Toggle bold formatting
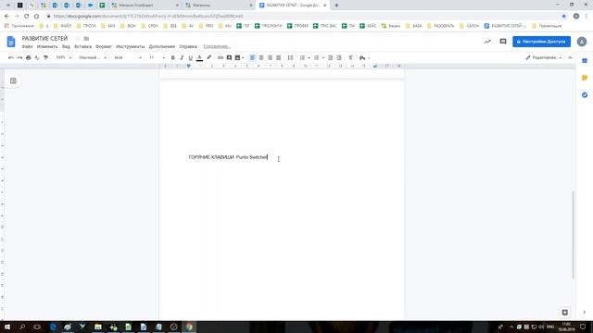Viewport: 593px width, 333px height. tap(173, 57)
